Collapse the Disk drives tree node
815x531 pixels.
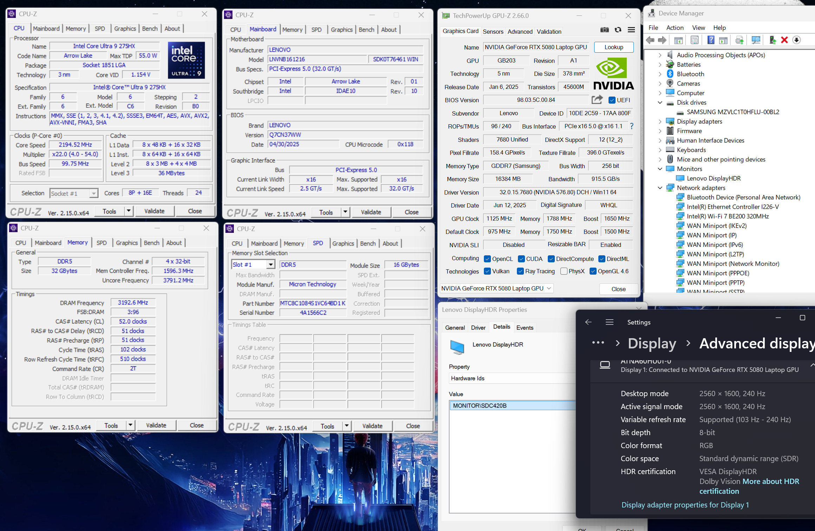coord(660,103)
